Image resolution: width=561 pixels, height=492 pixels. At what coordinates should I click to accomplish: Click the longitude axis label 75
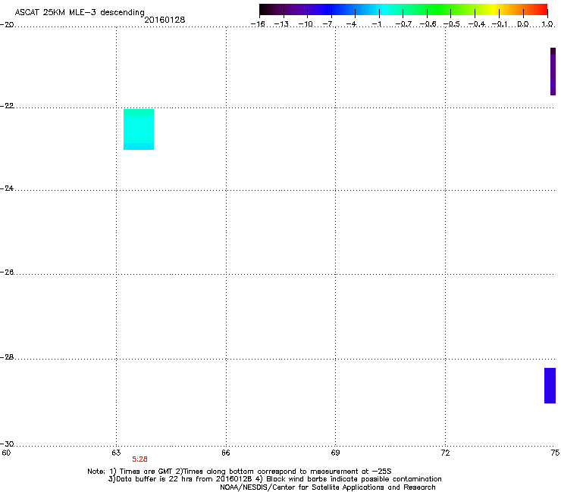(555, 453)
